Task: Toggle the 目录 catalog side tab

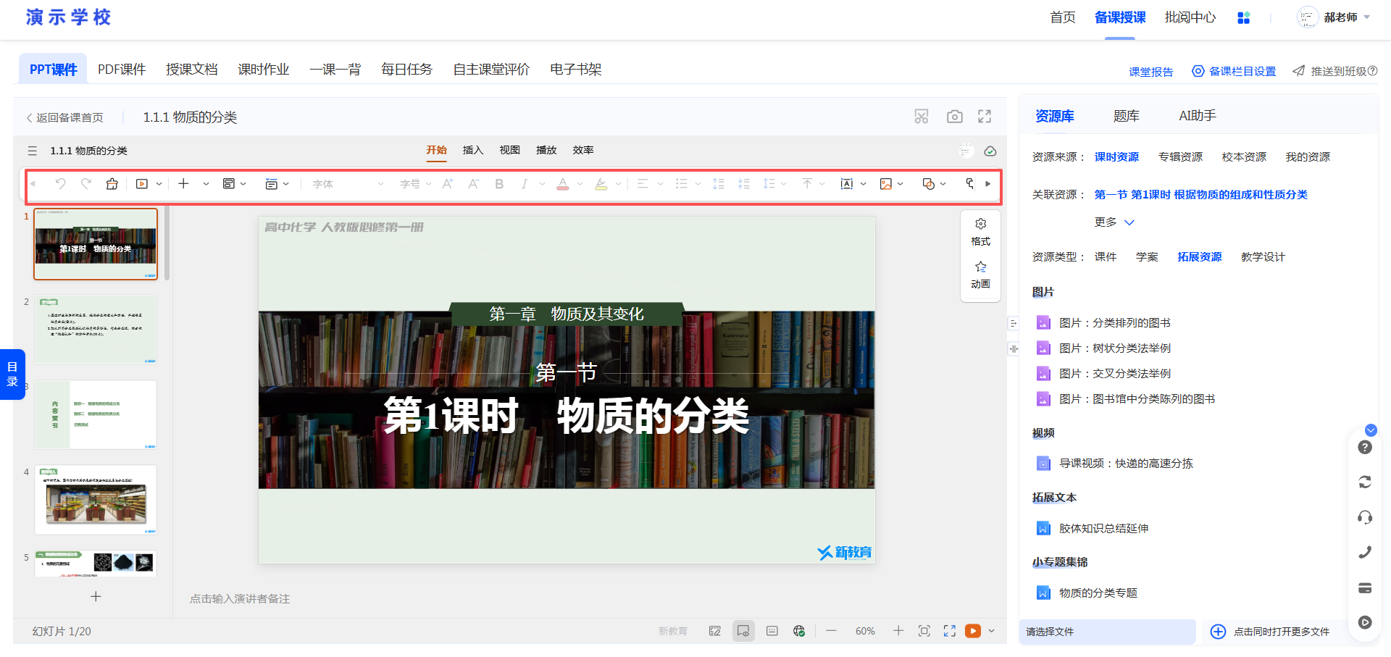Action: coord(12,374)
